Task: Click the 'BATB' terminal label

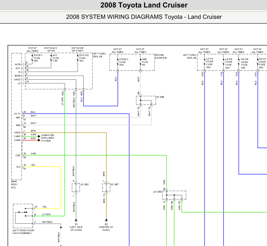Action: coord(17,76)
